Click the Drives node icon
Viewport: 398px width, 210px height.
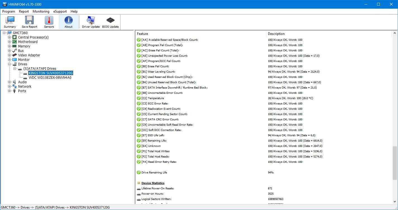pos(15,64)
